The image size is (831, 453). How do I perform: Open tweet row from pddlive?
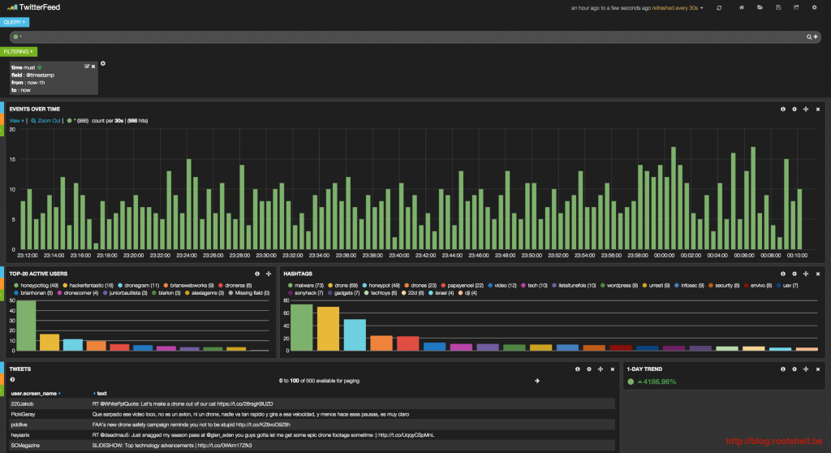tap(312, 425)
